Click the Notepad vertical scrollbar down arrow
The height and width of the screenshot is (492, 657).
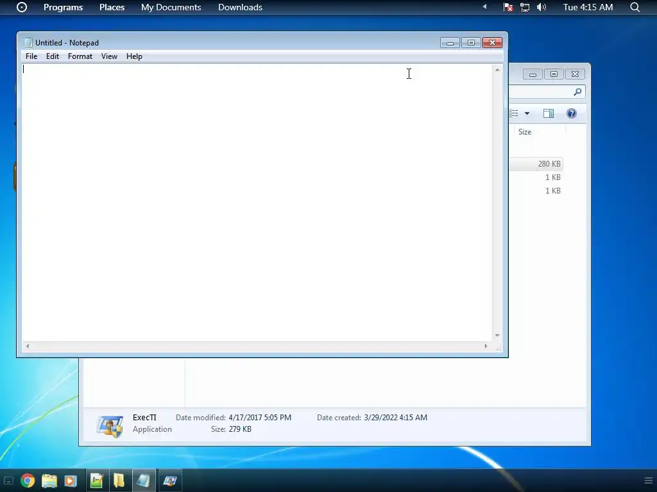(497, 336)
